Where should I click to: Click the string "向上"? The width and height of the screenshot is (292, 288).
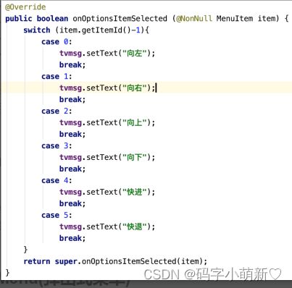(x=135, y=122)
